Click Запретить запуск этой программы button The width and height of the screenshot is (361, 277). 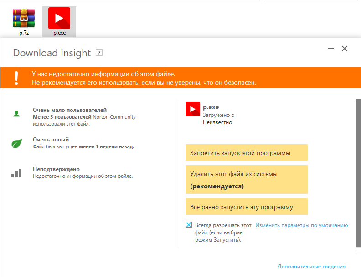click(246, 152)
